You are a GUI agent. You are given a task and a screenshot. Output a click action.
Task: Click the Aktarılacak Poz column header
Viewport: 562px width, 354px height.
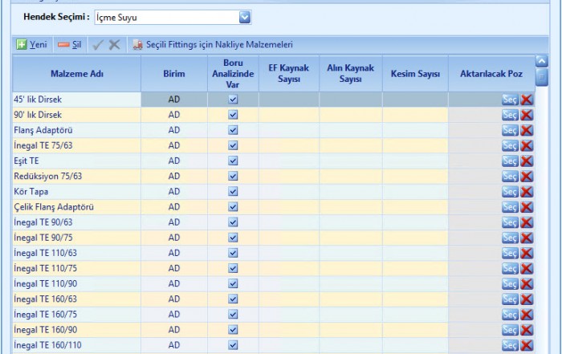click(491, 74)
